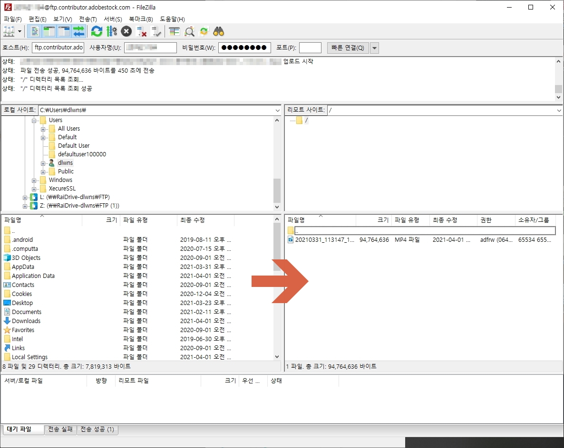Expand the XecureSSL folder
This screenshot has height=448, width=564.
click(34, 190)
